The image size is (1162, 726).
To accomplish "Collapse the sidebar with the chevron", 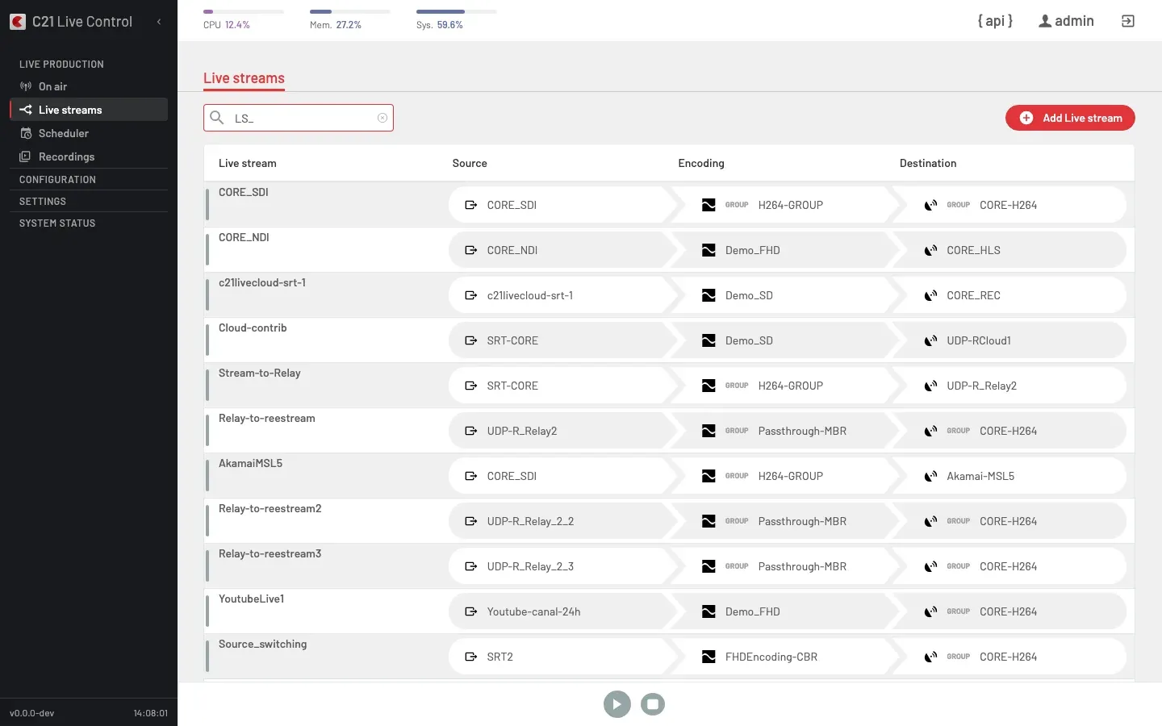I will coord(159,22).
